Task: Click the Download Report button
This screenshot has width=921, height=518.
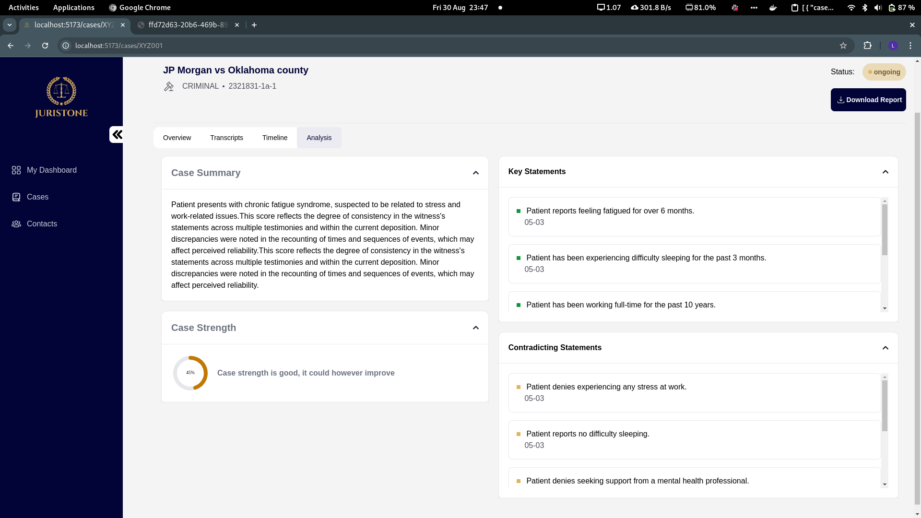Action: 869,99
